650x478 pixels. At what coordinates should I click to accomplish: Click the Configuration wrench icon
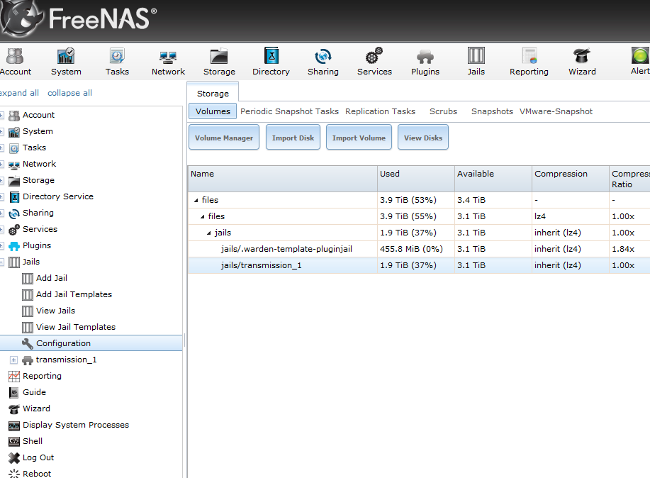[x=28, y=343]
